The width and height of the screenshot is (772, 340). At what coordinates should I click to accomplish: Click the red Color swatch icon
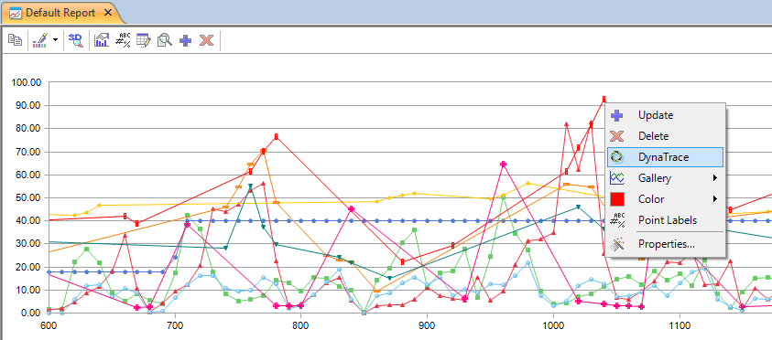coord(617,199)
